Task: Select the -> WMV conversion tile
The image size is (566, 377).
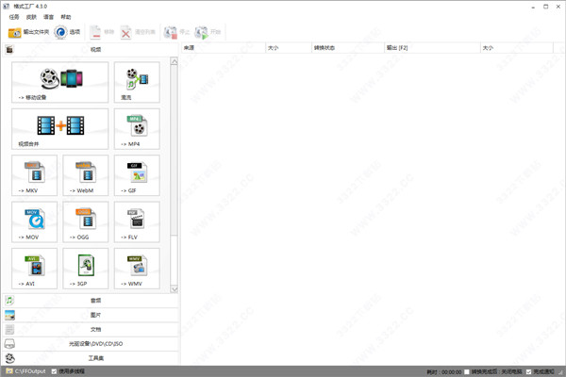Action: (137, 269)
